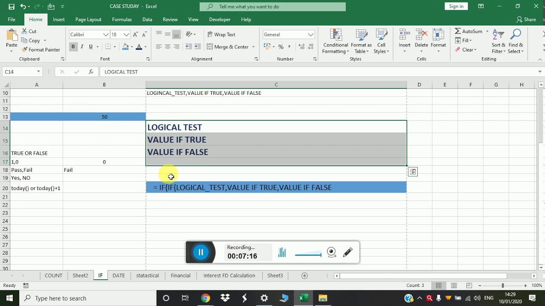The image size is (545, 306).
Task: Open the Formulas ribbon tab
Action: (x=122, y=20)
